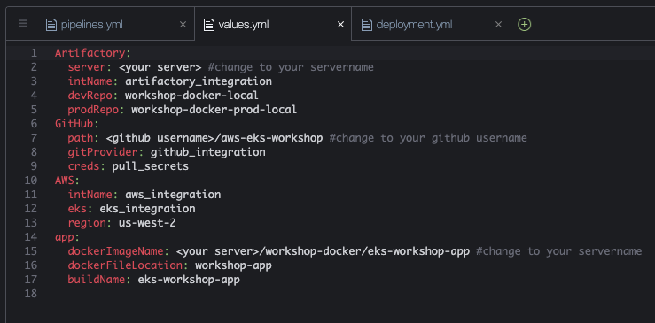Screen dimensions: 655x323
Task: Click the #change to your servername comment on line 2
Action: [291, 67]
